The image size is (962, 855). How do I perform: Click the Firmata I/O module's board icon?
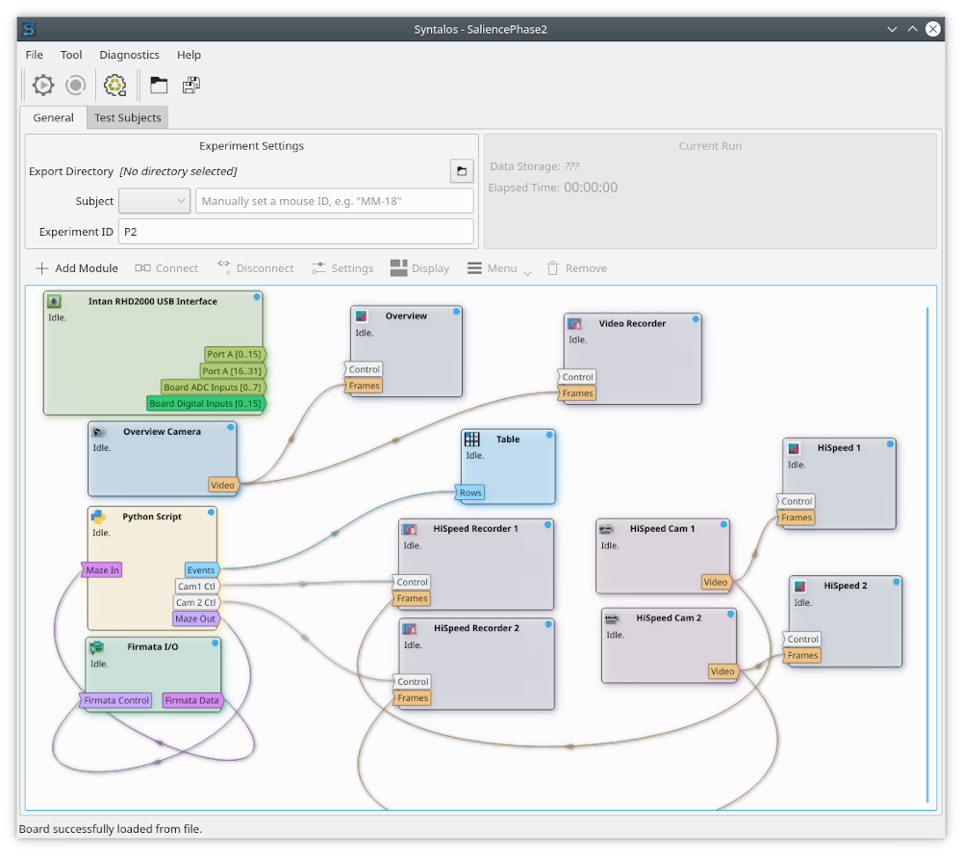pyautogui.click(x=96, y=647)
